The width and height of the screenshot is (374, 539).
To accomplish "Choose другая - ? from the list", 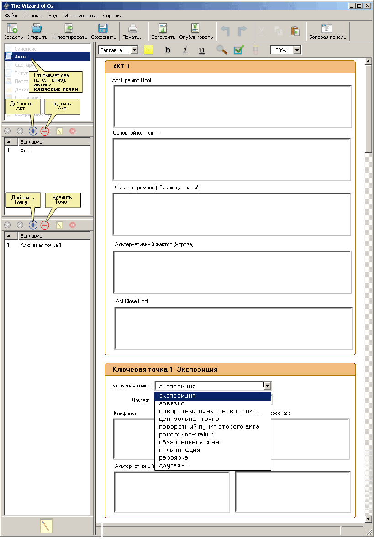I will (213, 466).
